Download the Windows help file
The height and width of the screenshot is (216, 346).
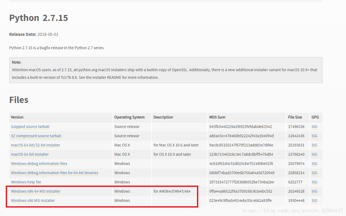[x=26, y=182]
